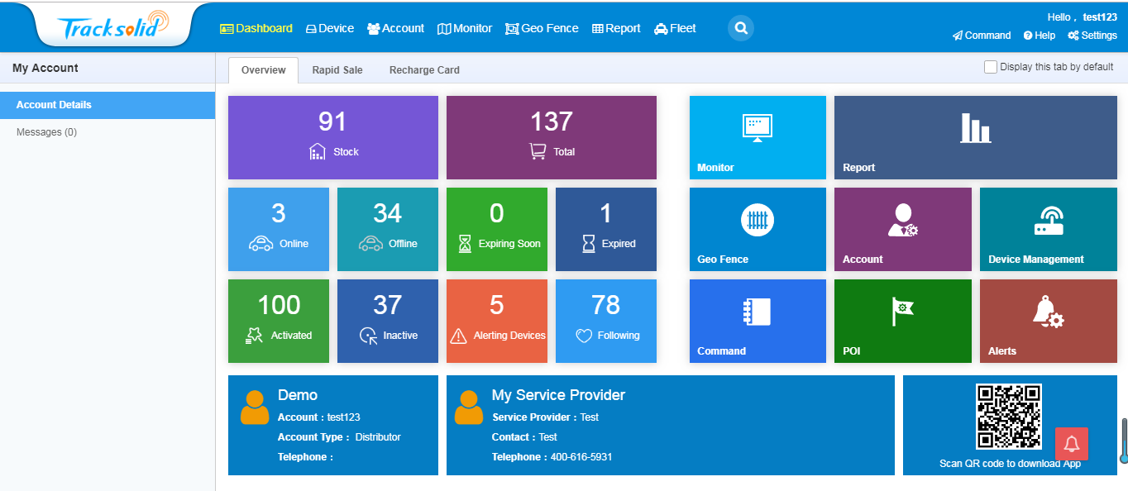Switch to the Recharge Card tab

424,70
